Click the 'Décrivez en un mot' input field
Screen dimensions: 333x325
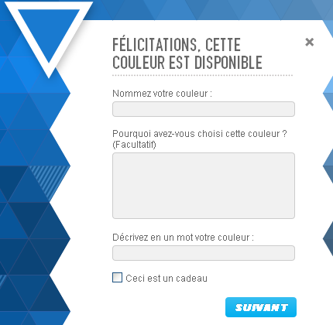point(204,253)
